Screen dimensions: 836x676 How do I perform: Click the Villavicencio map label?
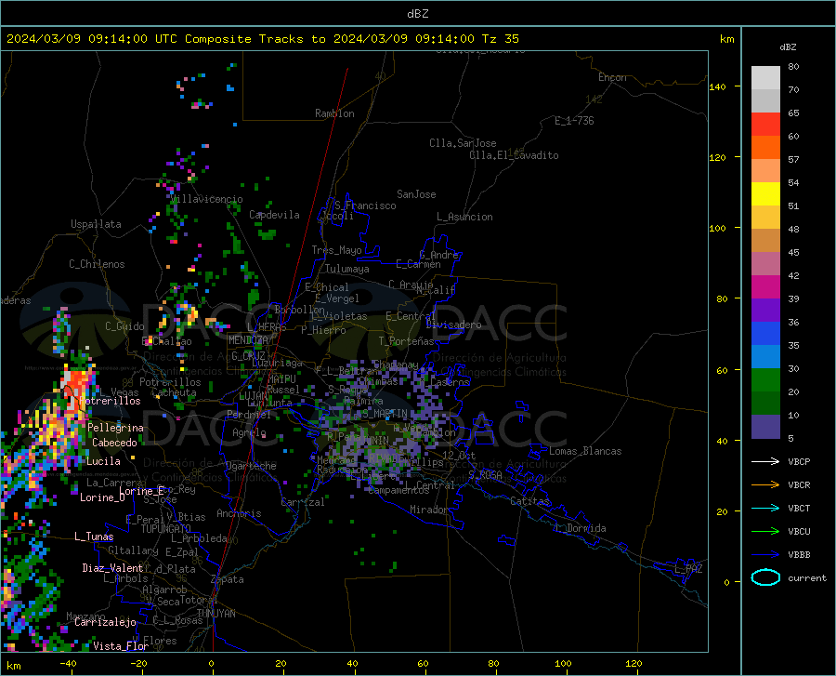tap(207, 199)
